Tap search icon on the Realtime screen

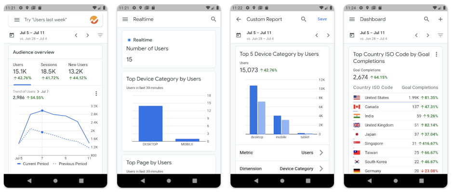[x=213, y=19]
